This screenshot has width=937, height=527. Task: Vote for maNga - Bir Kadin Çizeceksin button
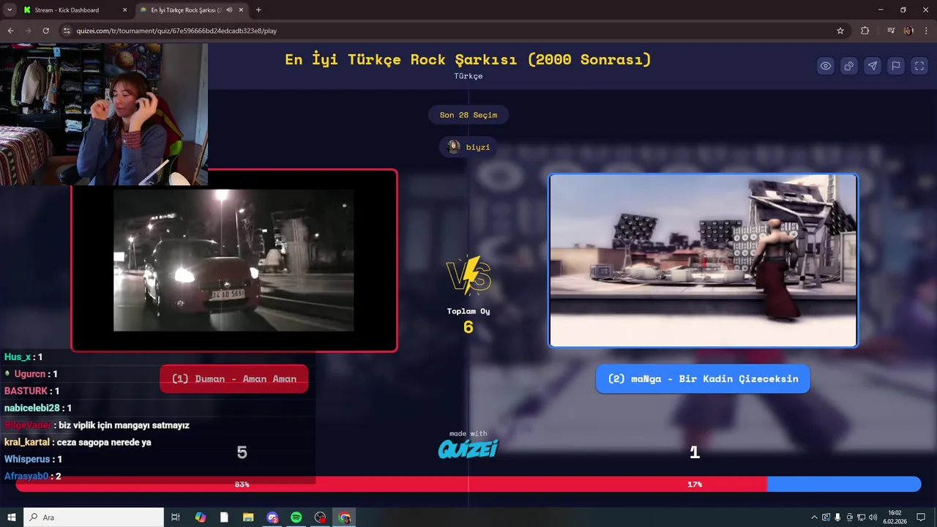[703, 379]
